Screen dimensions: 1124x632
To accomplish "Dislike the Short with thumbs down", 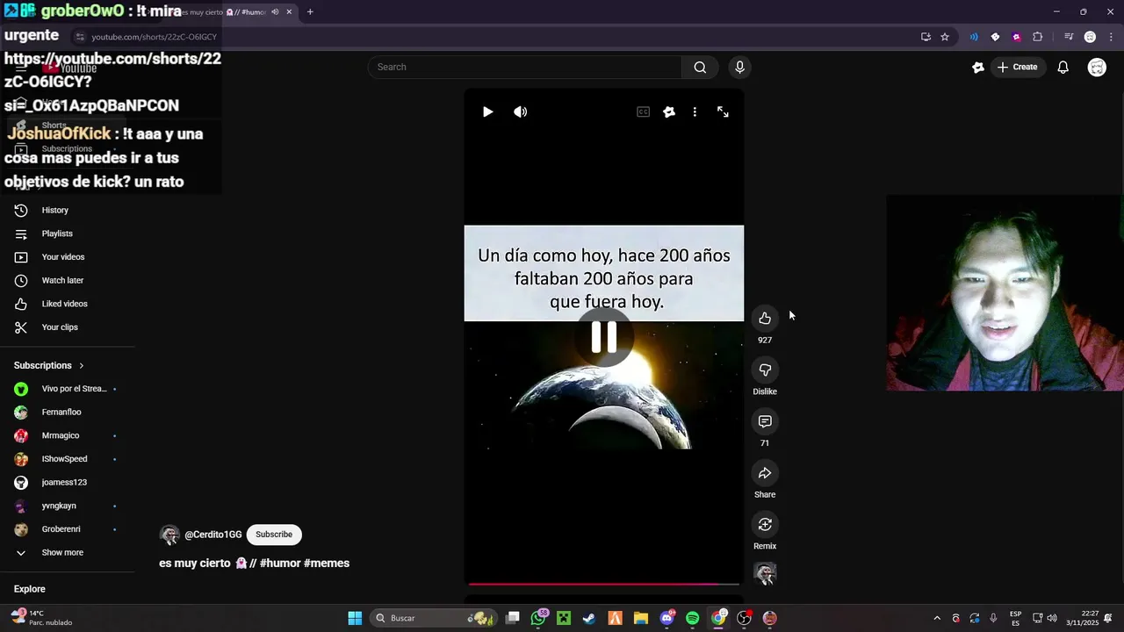I will pyautogui.click(x=765, y=370).
